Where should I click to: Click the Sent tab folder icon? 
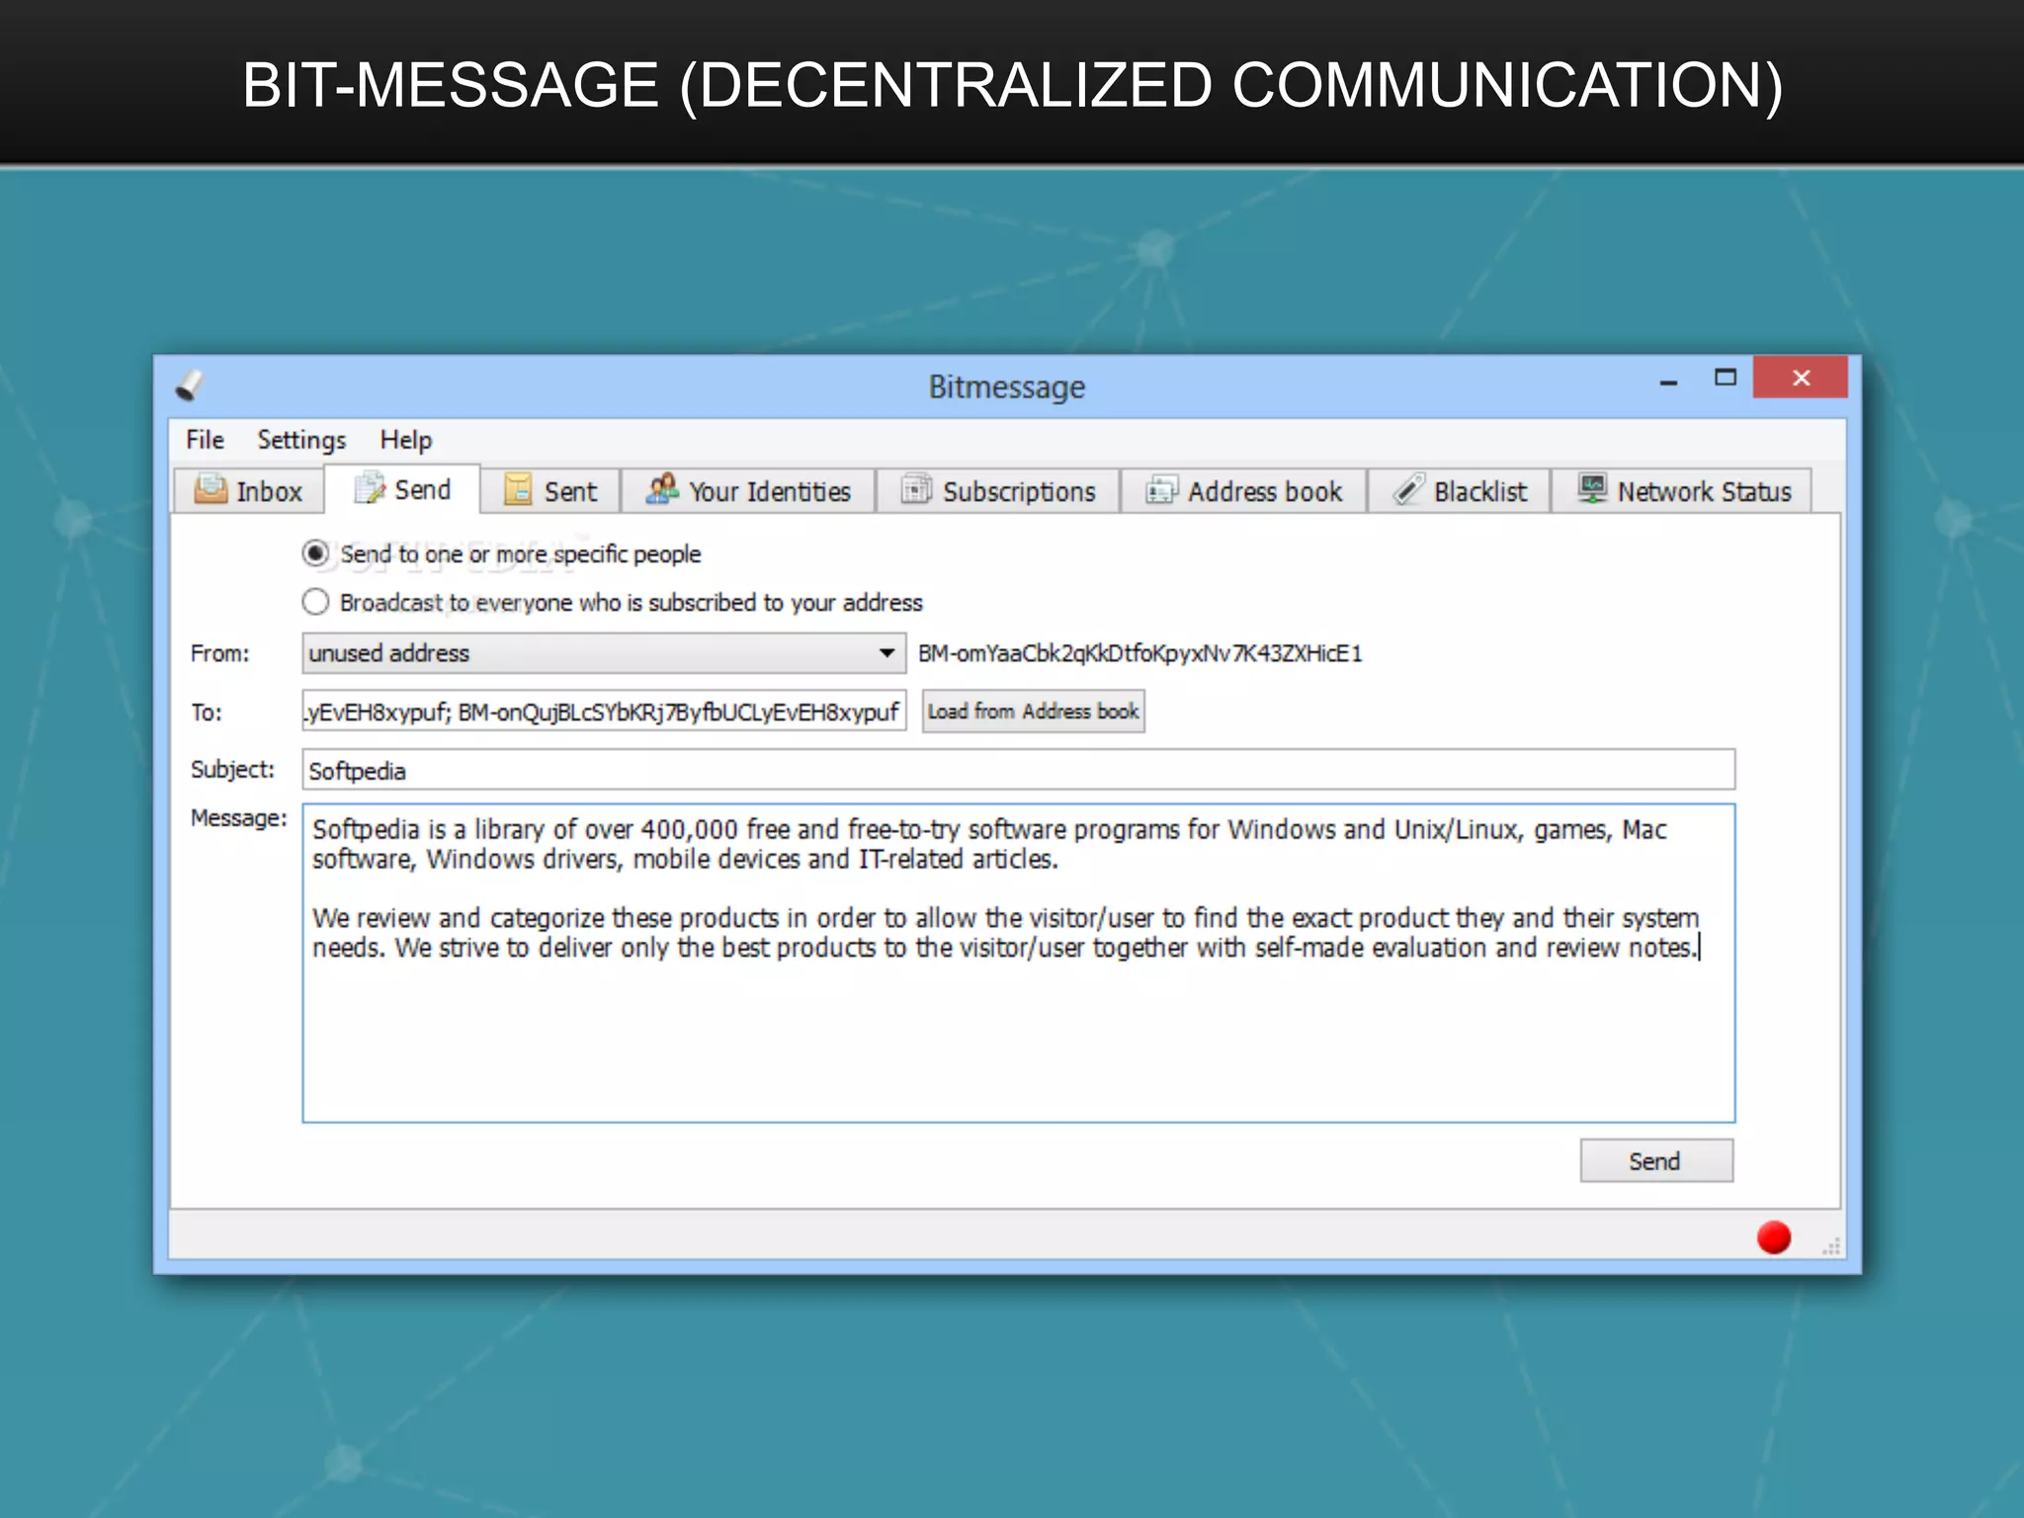click(518, 489)
